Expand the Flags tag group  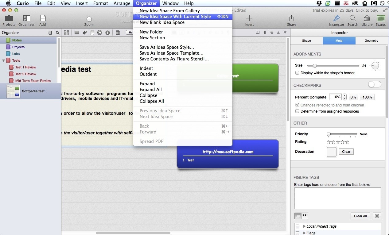point(304,233)
